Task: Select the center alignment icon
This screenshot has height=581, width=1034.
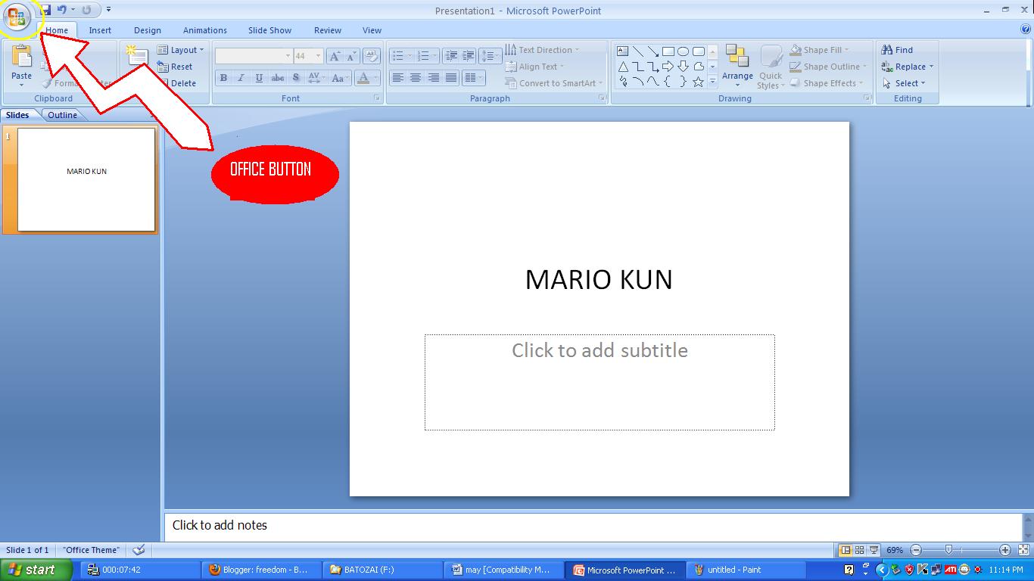Action: point(417,77)
